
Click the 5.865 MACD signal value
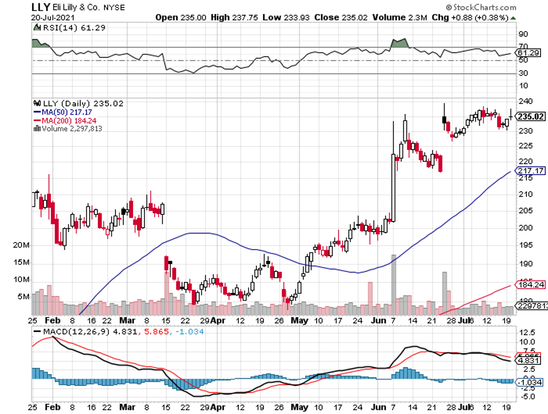tap(156, 332)
